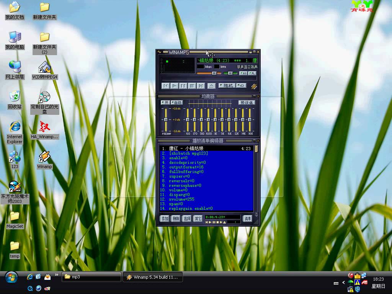
Task: Open the playlist 删除 remove menu
Action: (176, 219)
